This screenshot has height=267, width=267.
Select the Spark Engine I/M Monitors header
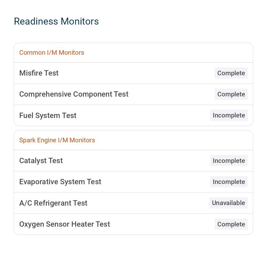[x=57, y=140]
